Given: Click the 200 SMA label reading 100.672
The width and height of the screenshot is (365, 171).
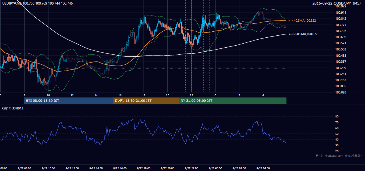Looking at the screenshot, I should point(303,34).
